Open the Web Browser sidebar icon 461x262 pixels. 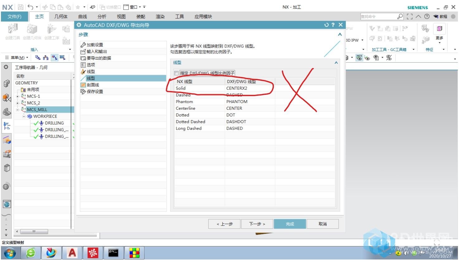pos(7,204)
